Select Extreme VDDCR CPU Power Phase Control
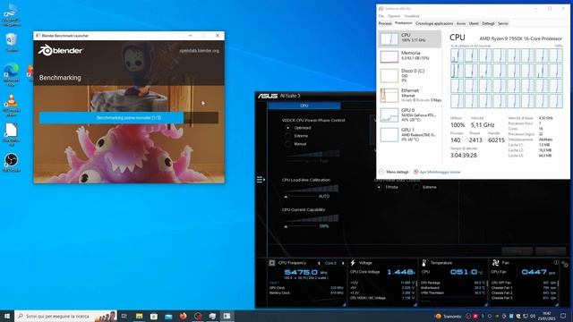 point(288,136)
